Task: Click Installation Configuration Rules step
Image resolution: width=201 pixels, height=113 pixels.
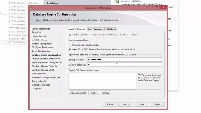Action: (46, 78)
